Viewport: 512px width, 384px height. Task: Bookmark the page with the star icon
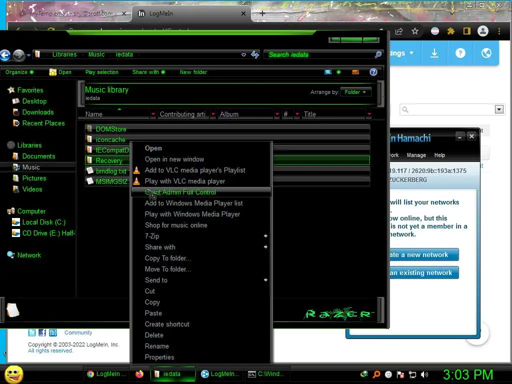pos(414,31)
